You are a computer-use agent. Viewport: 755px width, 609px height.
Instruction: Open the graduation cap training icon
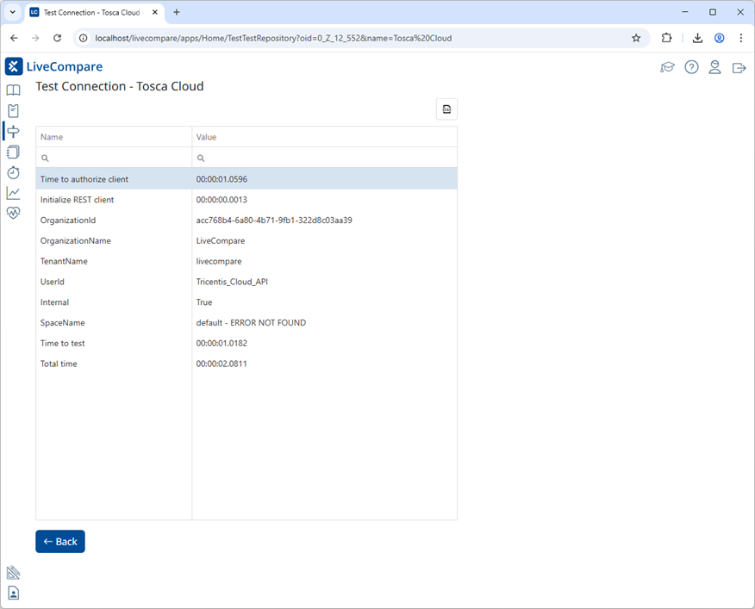click(x=667, y=67)
